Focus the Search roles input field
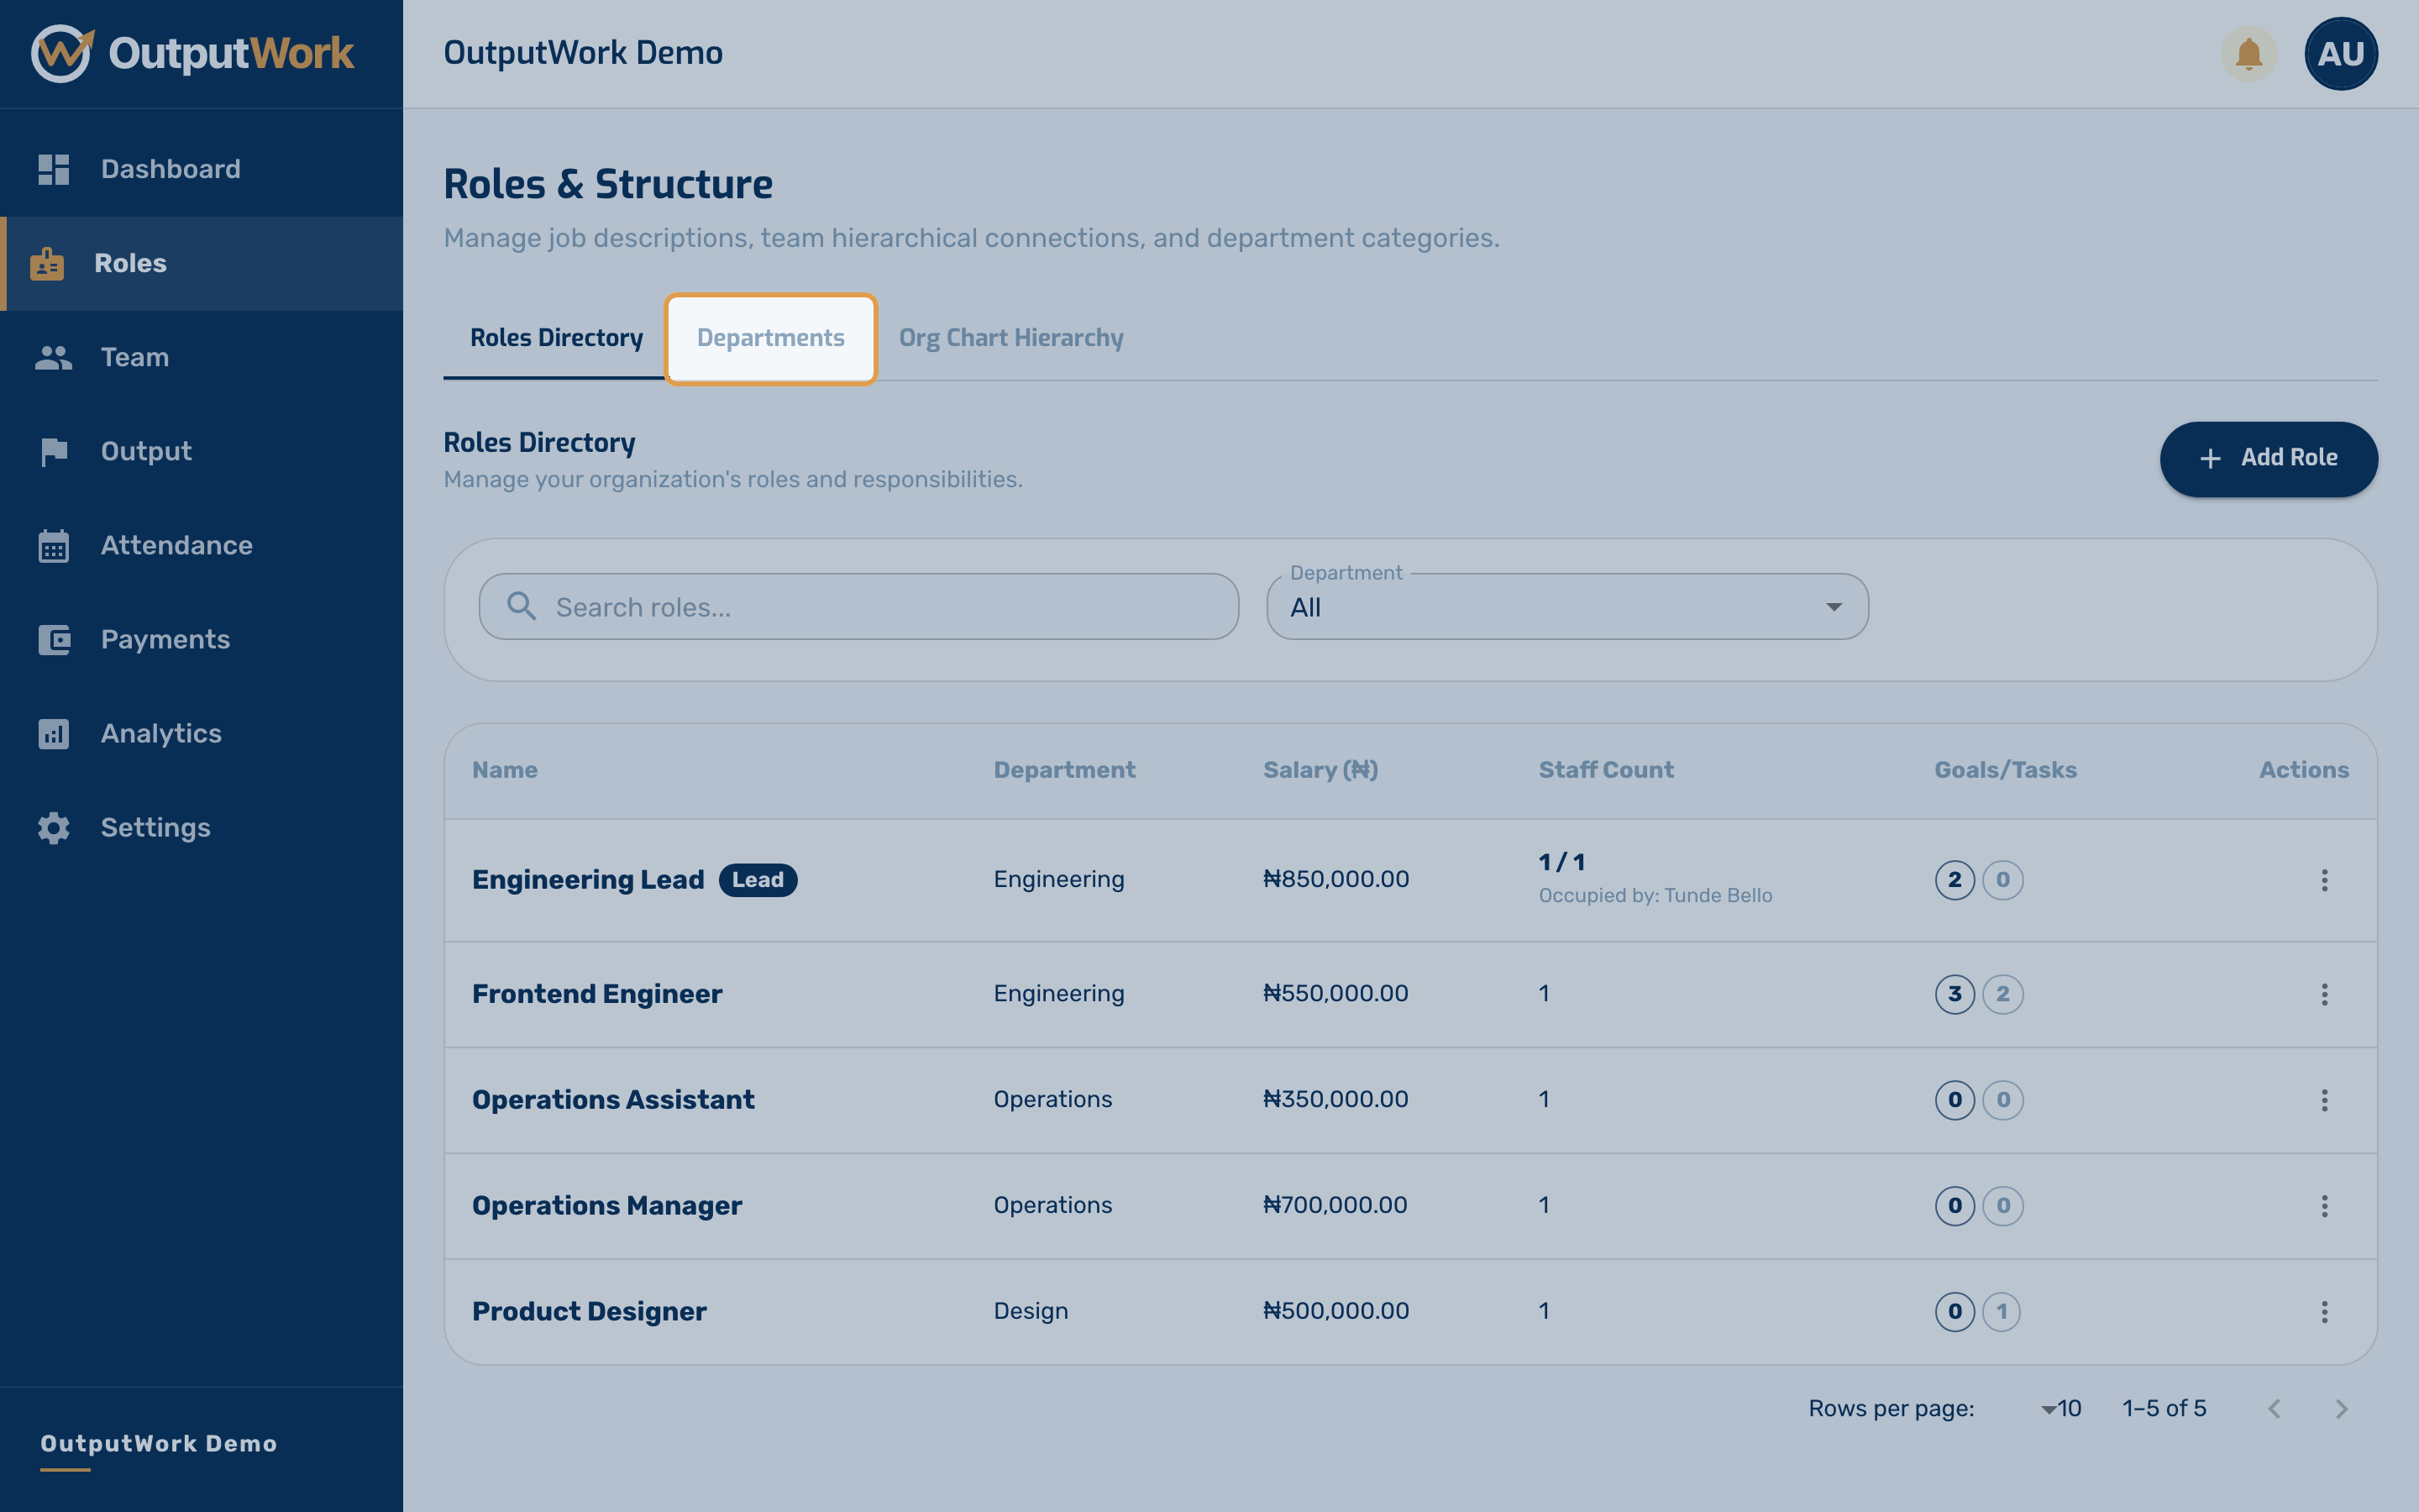This screenshot has width=2419, height=1512. pyautogui.click(x=858, y=607)
